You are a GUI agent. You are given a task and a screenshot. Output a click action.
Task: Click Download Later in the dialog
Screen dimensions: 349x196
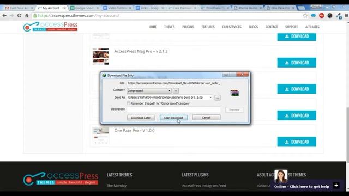pyautogui.click(x=141, y=118)
